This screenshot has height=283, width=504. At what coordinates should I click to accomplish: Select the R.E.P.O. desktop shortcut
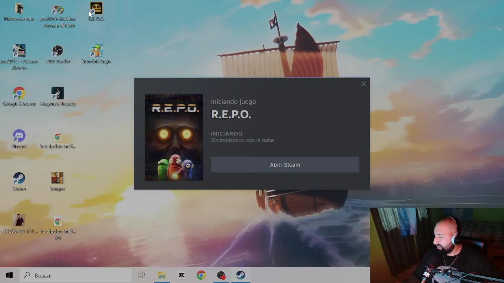(x=96, y=12)
